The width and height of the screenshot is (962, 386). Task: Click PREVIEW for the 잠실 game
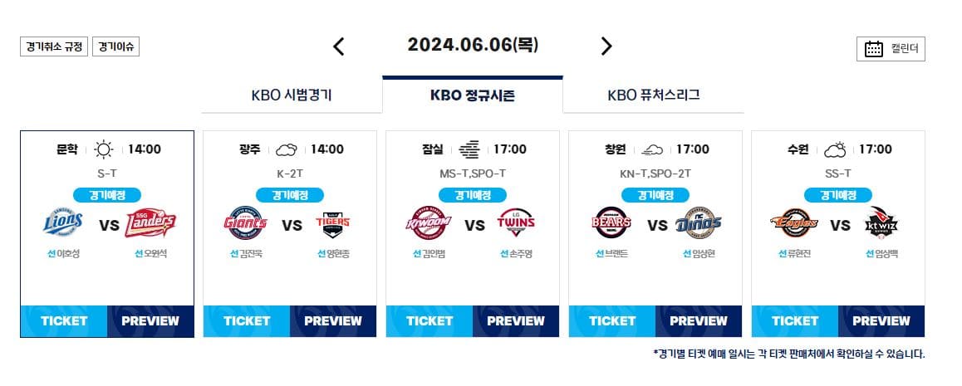click(516, 321)
